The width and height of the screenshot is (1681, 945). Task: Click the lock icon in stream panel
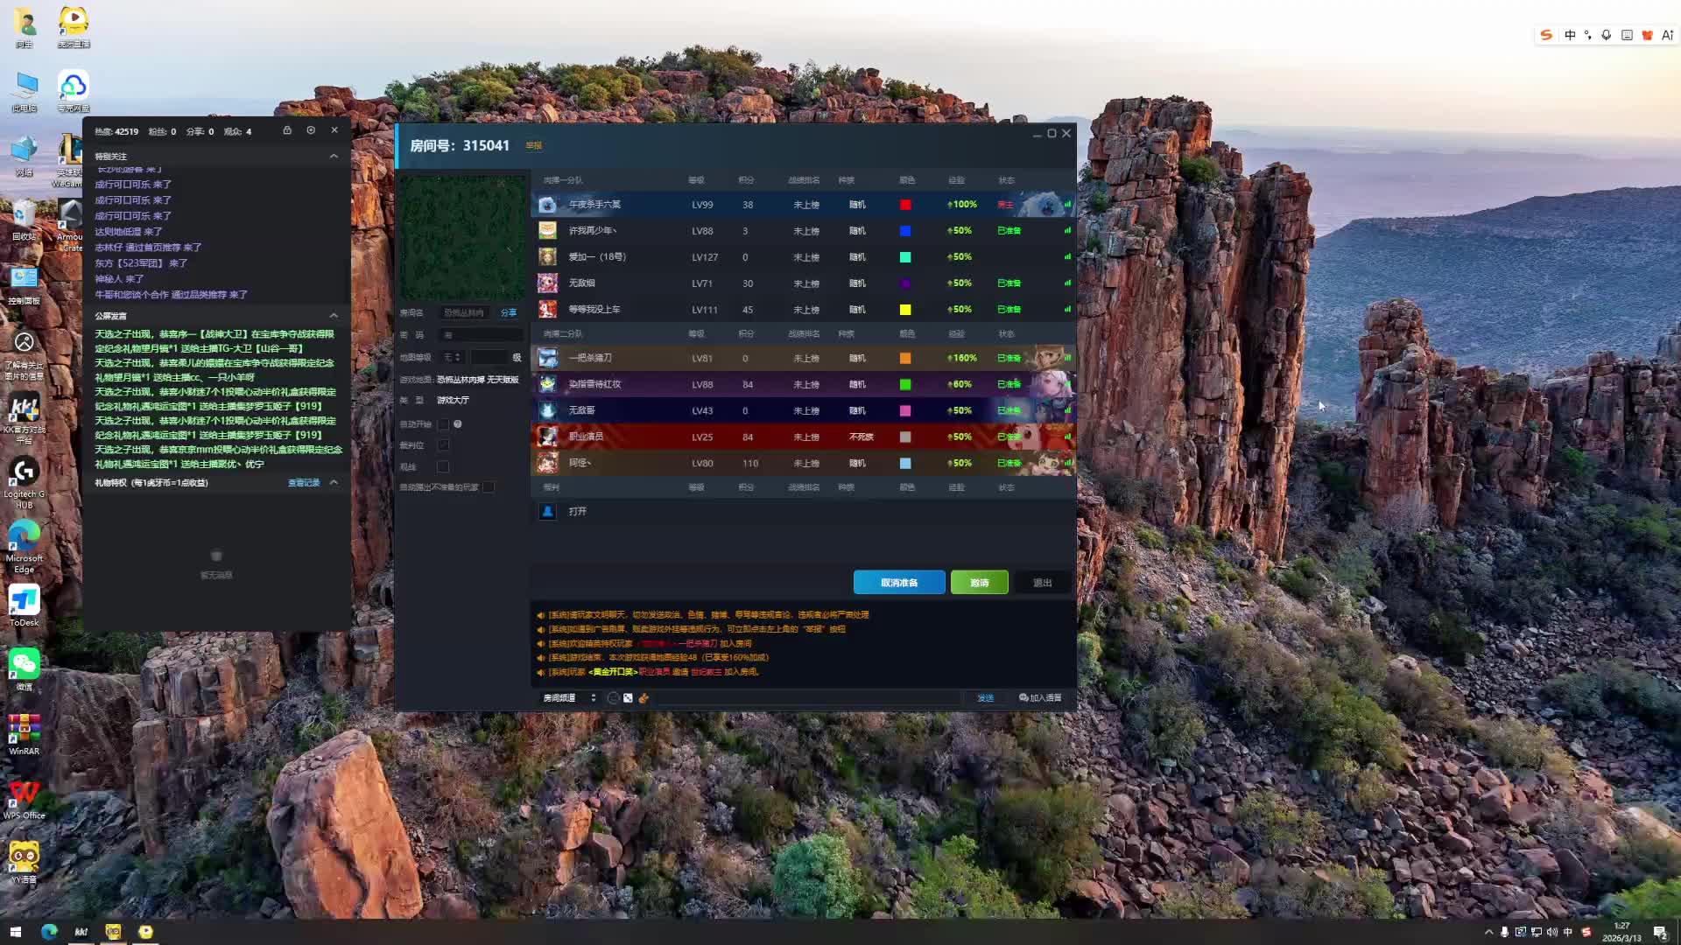point(287,130)
